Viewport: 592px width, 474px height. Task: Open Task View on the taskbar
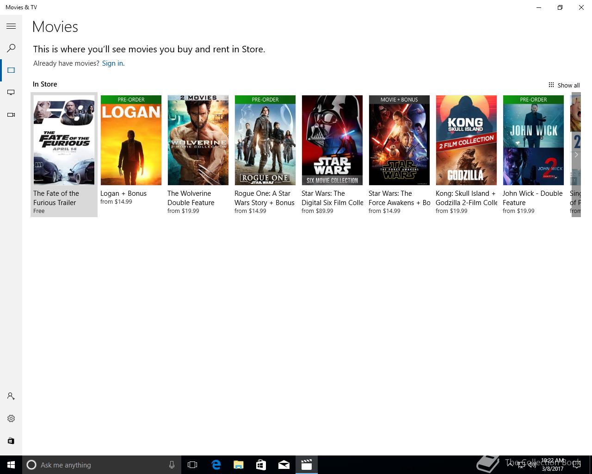coord(192,465)
